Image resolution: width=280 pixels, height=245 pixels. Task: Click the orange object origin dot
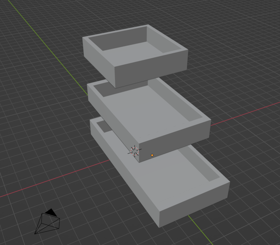pyautogui.click(x=152, y=155)
